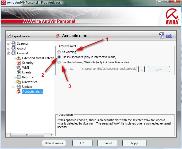Image resolution: width=182 pixels, height=149 pixels.
Task: Select the No warning radio option
Action: tap(59, 52)
